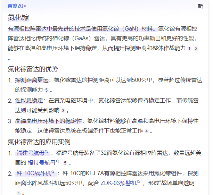Click highlighted term 性能更稳定
213x195 pixels.
(x=29, y=101)
